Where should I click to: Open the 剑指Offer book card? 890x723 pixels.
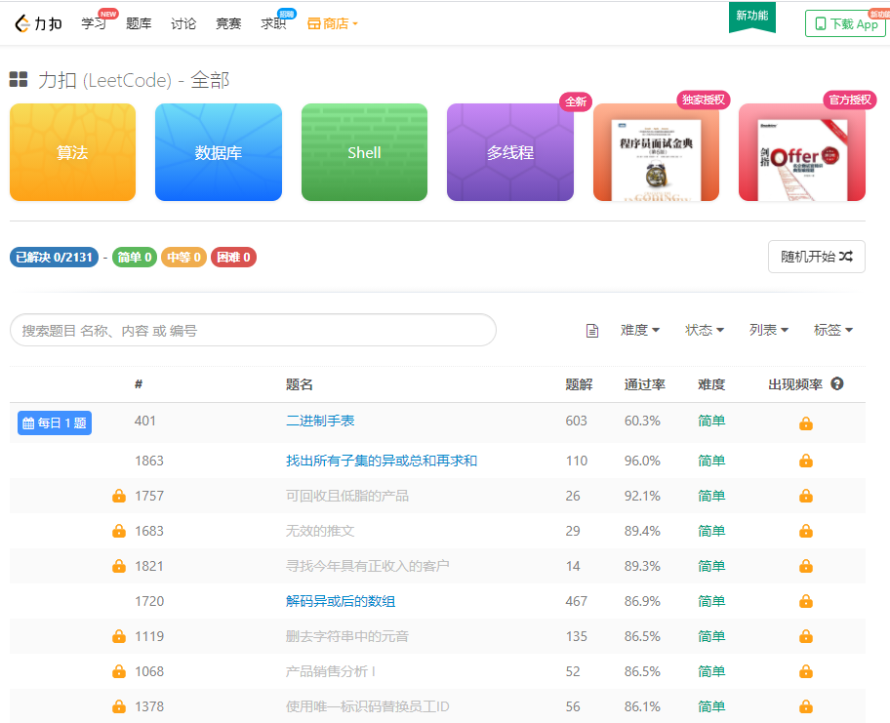click(802, 152)
